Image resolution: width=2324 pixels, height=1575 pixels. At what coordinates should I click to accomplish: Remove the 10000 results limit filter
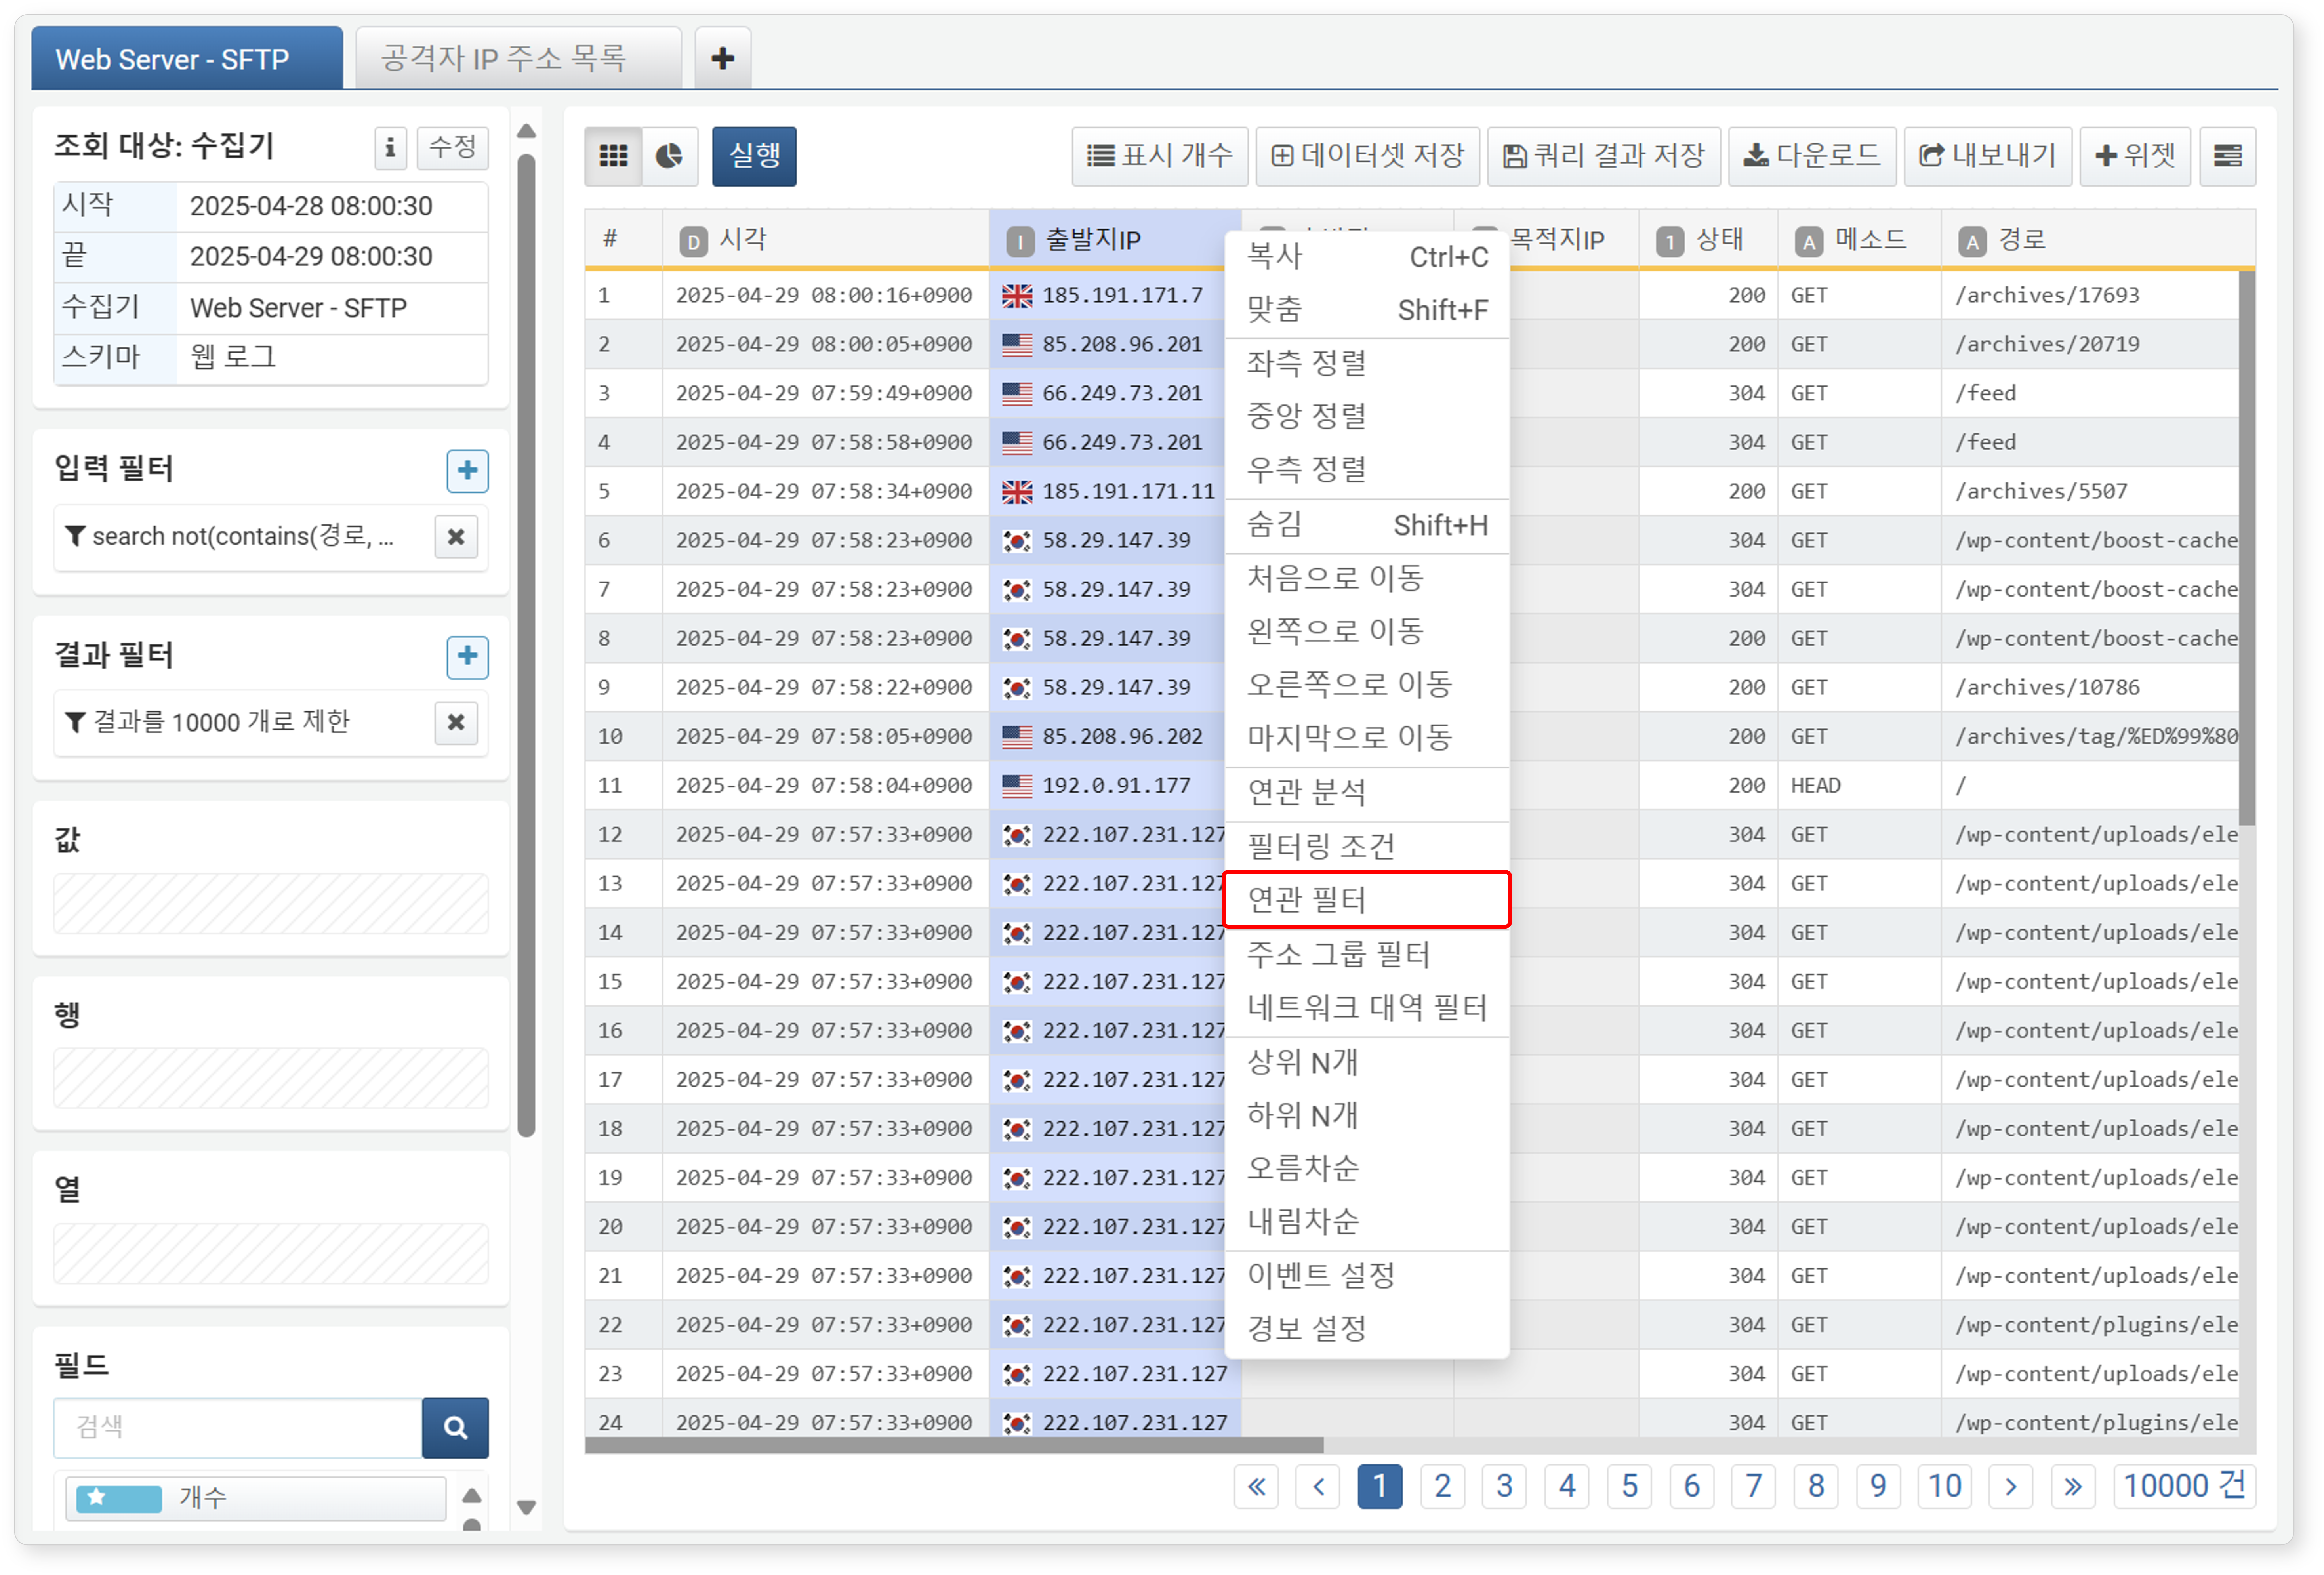(456, 722)
